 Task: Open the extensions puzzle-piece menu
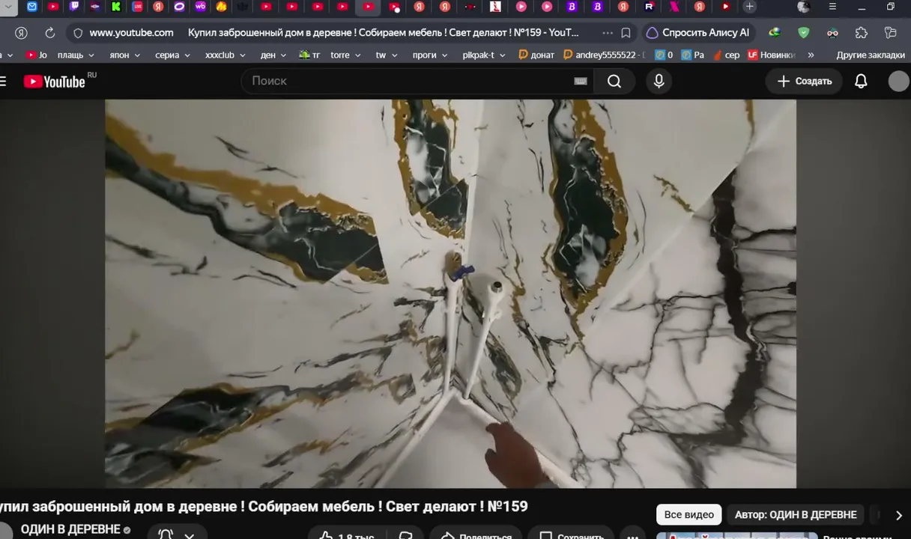pos(862,33)
